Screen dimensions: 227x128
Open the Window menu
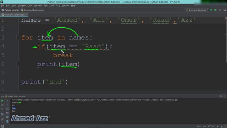(65, 6)
